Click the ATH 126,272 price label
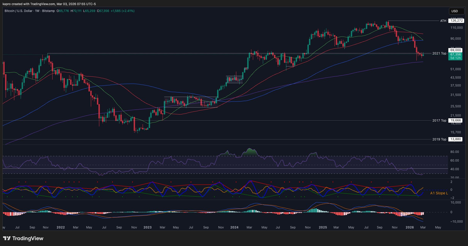 tap(457, 21)
